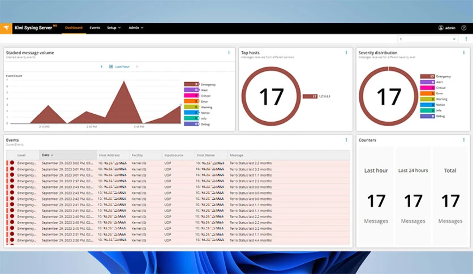This screenshot has width=473, height=274.
Task: Click the Kiwi Syslog Server orange logo icon
Action: [6, 28]
